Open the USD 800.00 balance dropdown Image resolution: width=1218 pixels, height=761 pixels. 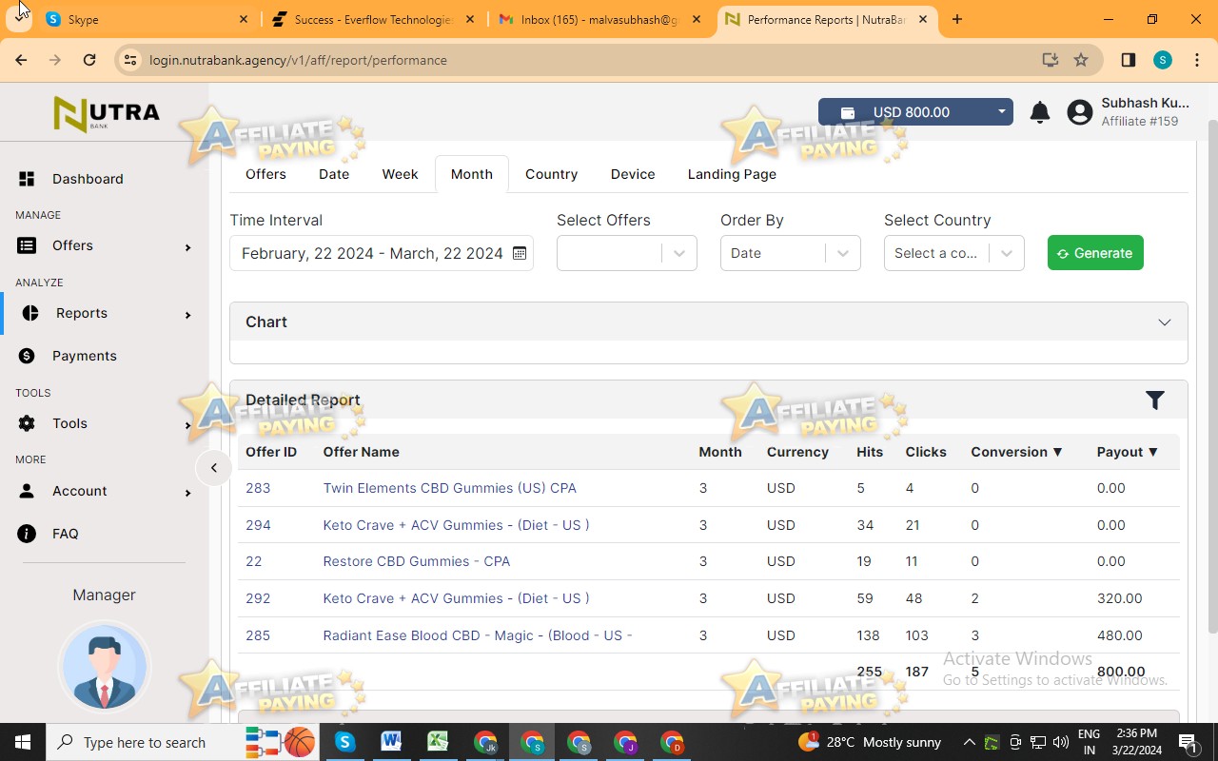point(915,112)
